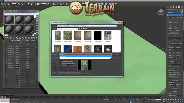Open Utilities menu in Material Editor

29,14
